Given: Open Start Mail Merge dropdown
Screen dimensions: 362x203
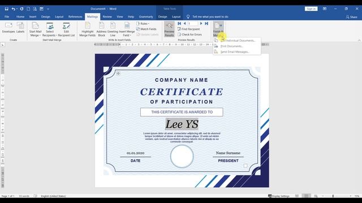Looking at the screenshot, I should (x=35, y=29).
